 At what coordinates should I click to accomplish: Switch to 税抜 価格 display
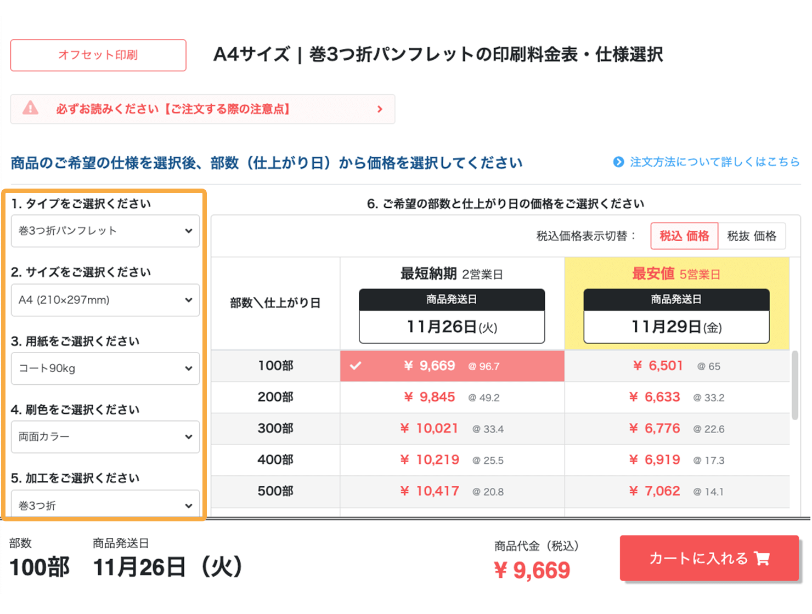[x=752, y=236]
